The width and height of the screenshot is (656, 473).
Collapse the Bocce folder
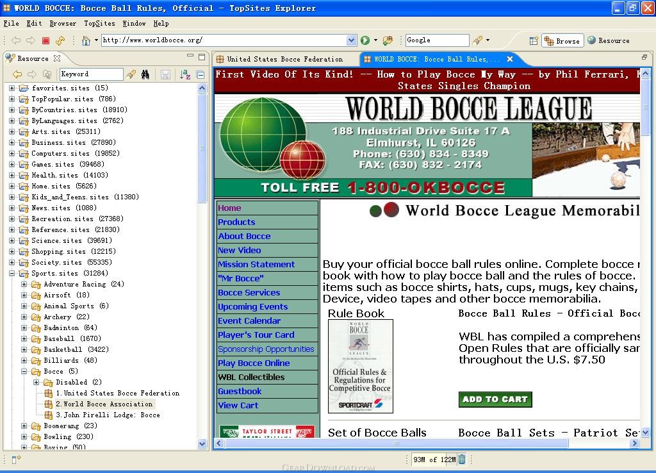pos(24,371)
